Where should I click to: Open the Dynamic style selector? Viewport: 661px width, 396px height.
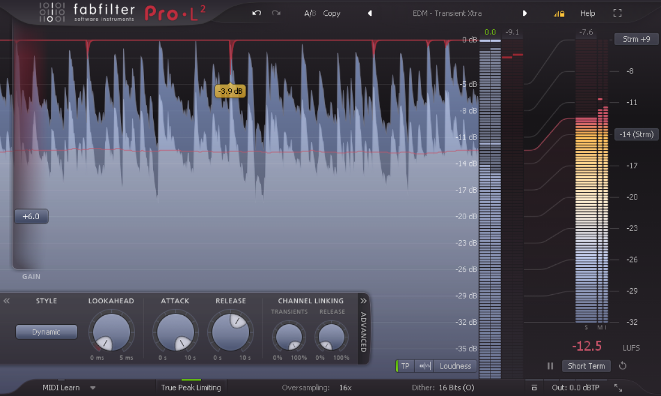[46, 332]
